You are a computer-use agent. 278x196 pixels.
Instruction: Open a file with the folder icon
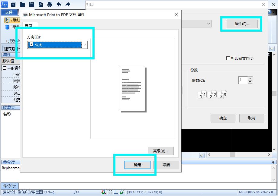click(x=22, y=5)
